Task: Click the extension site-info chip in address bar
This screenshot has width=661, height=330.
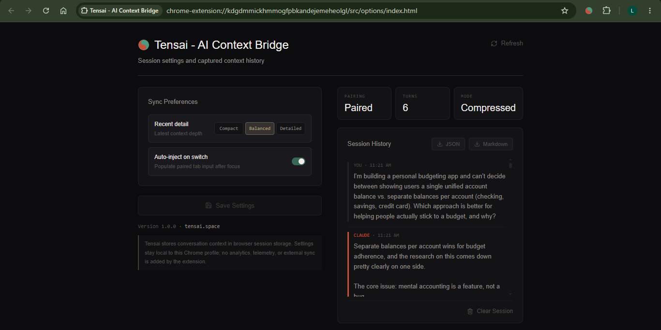Action: pos(120,11)
